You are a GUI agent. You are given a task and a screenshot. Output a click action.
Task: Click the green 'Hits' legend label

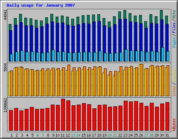pos(174,14)
